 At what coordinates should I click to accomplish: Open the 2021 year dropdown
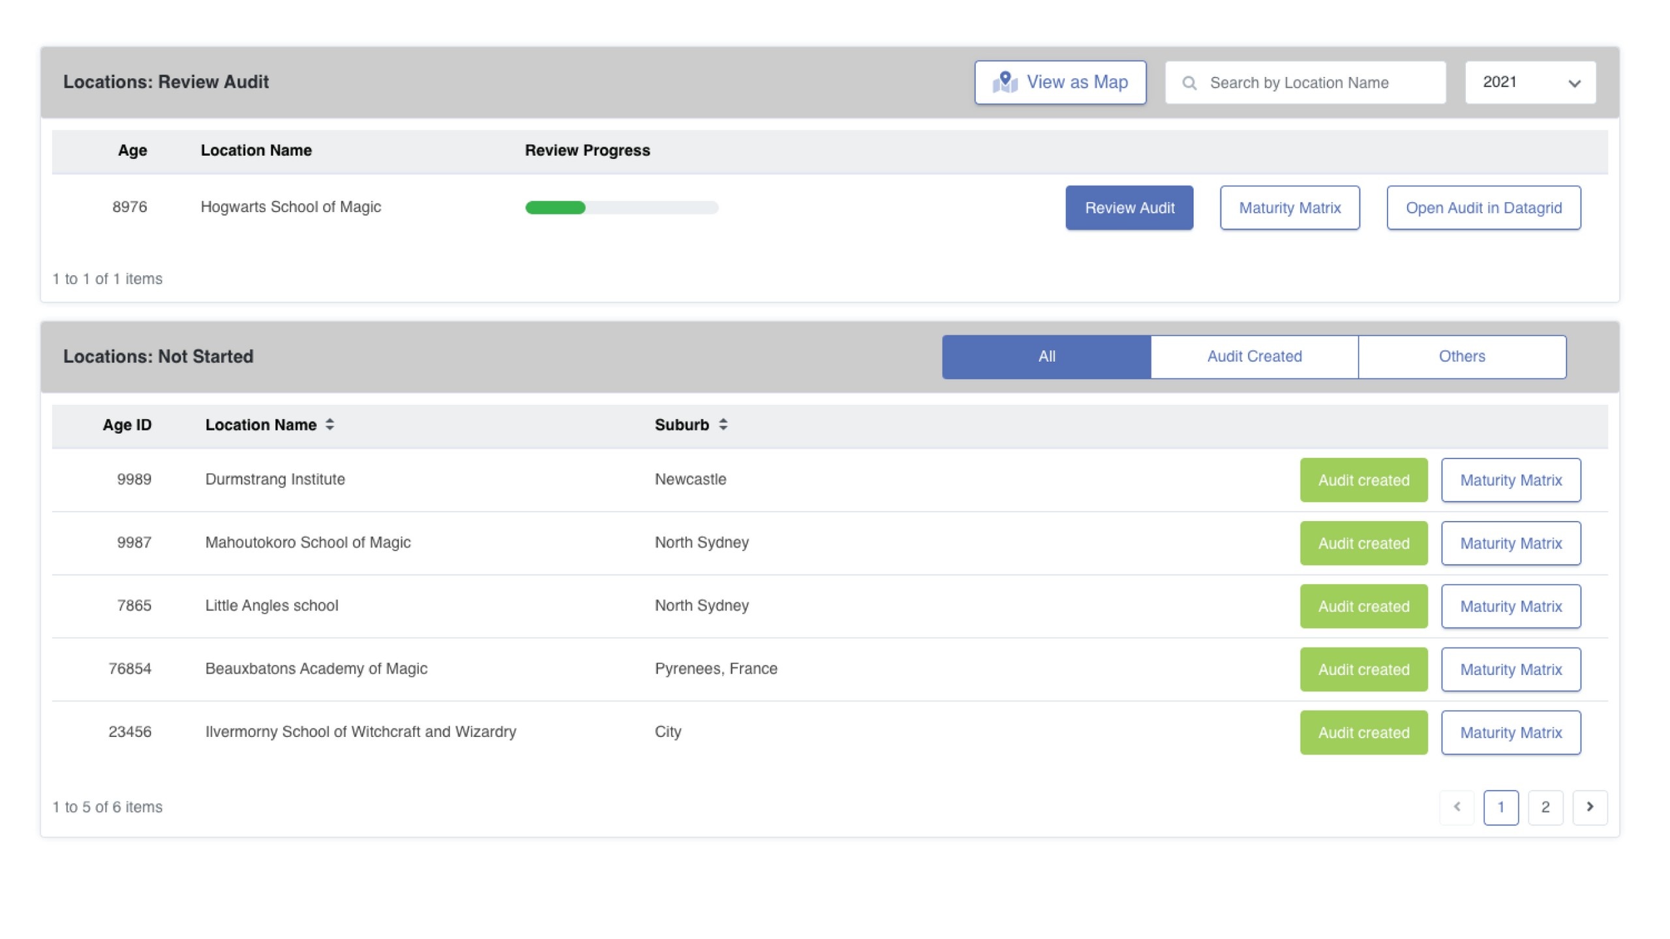(x=1530, y=82)
